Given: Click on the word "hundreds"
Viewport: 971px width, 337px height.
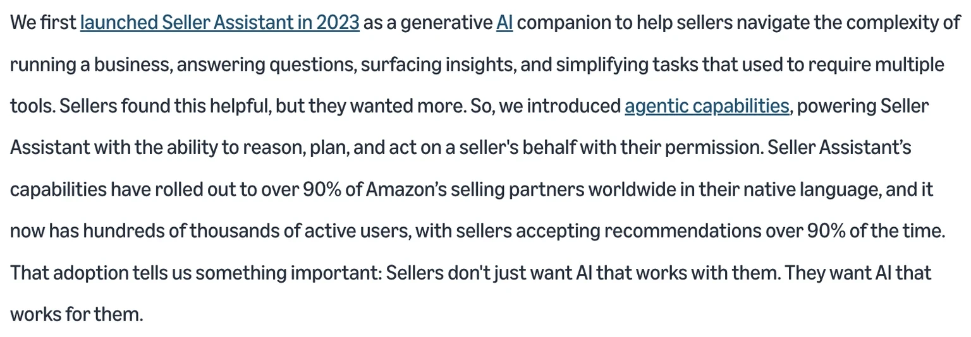Looking at the screenshot, I should pos(123,232).
